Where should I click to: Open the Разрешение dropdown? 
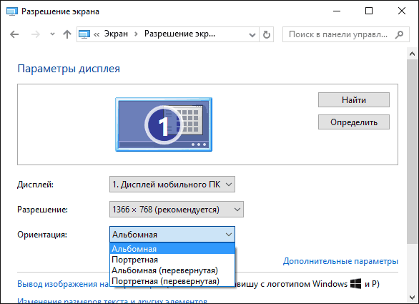[x=177, y=209]
